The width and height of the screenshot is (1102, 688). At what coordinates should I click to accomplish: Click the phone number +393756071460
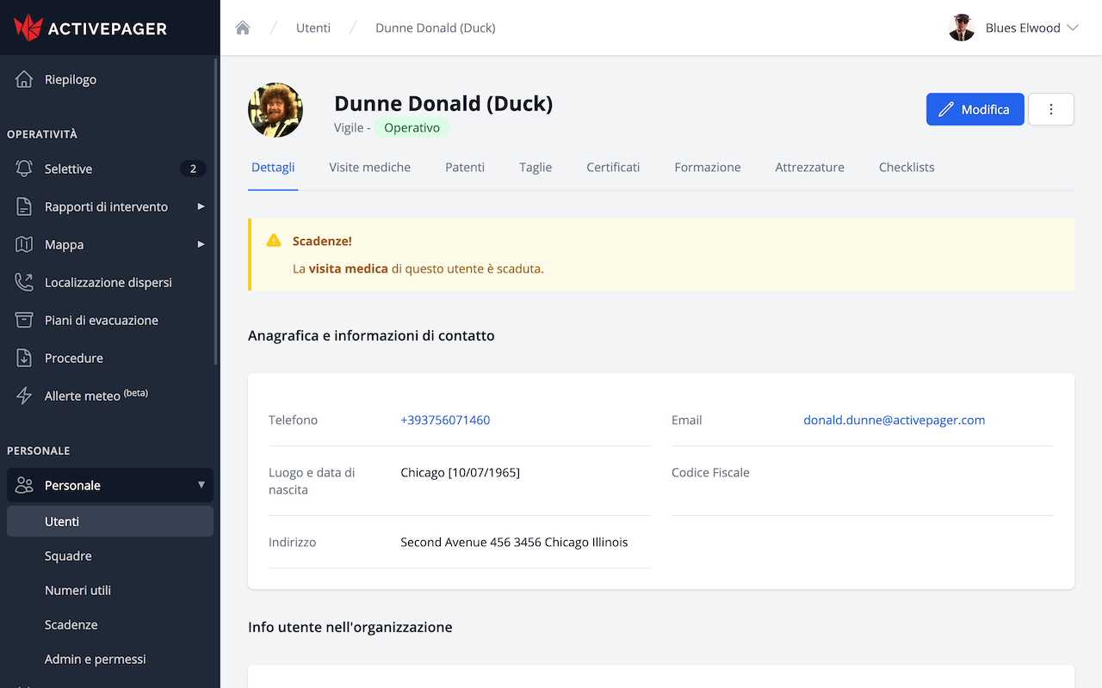coord(445,420)
